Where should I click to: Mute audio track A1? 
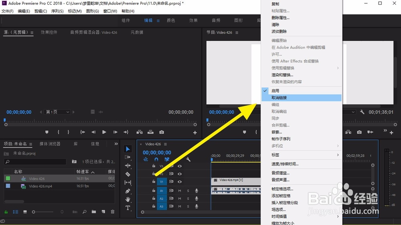[180, 191]
